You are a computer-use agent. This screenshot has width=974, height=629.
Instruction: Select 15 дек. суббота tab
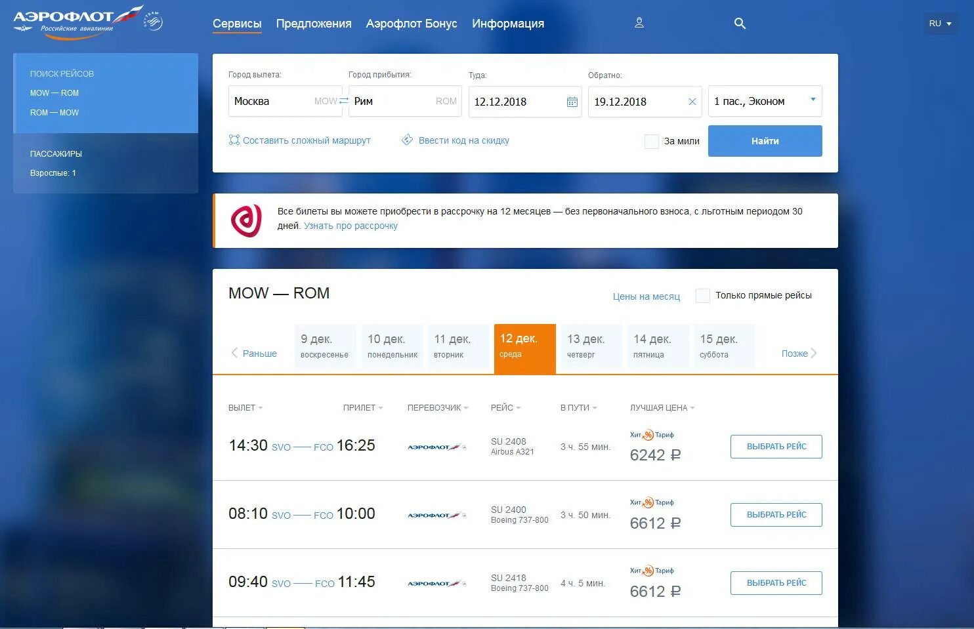pos(725,346)
